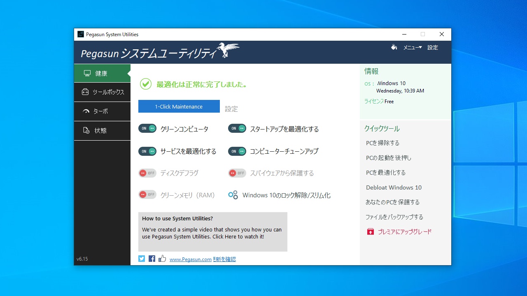This screenshot has height=296, width=527.
Task: Open Windows 10のロック解除/スリム化 link
Action: tap(287, 195)
